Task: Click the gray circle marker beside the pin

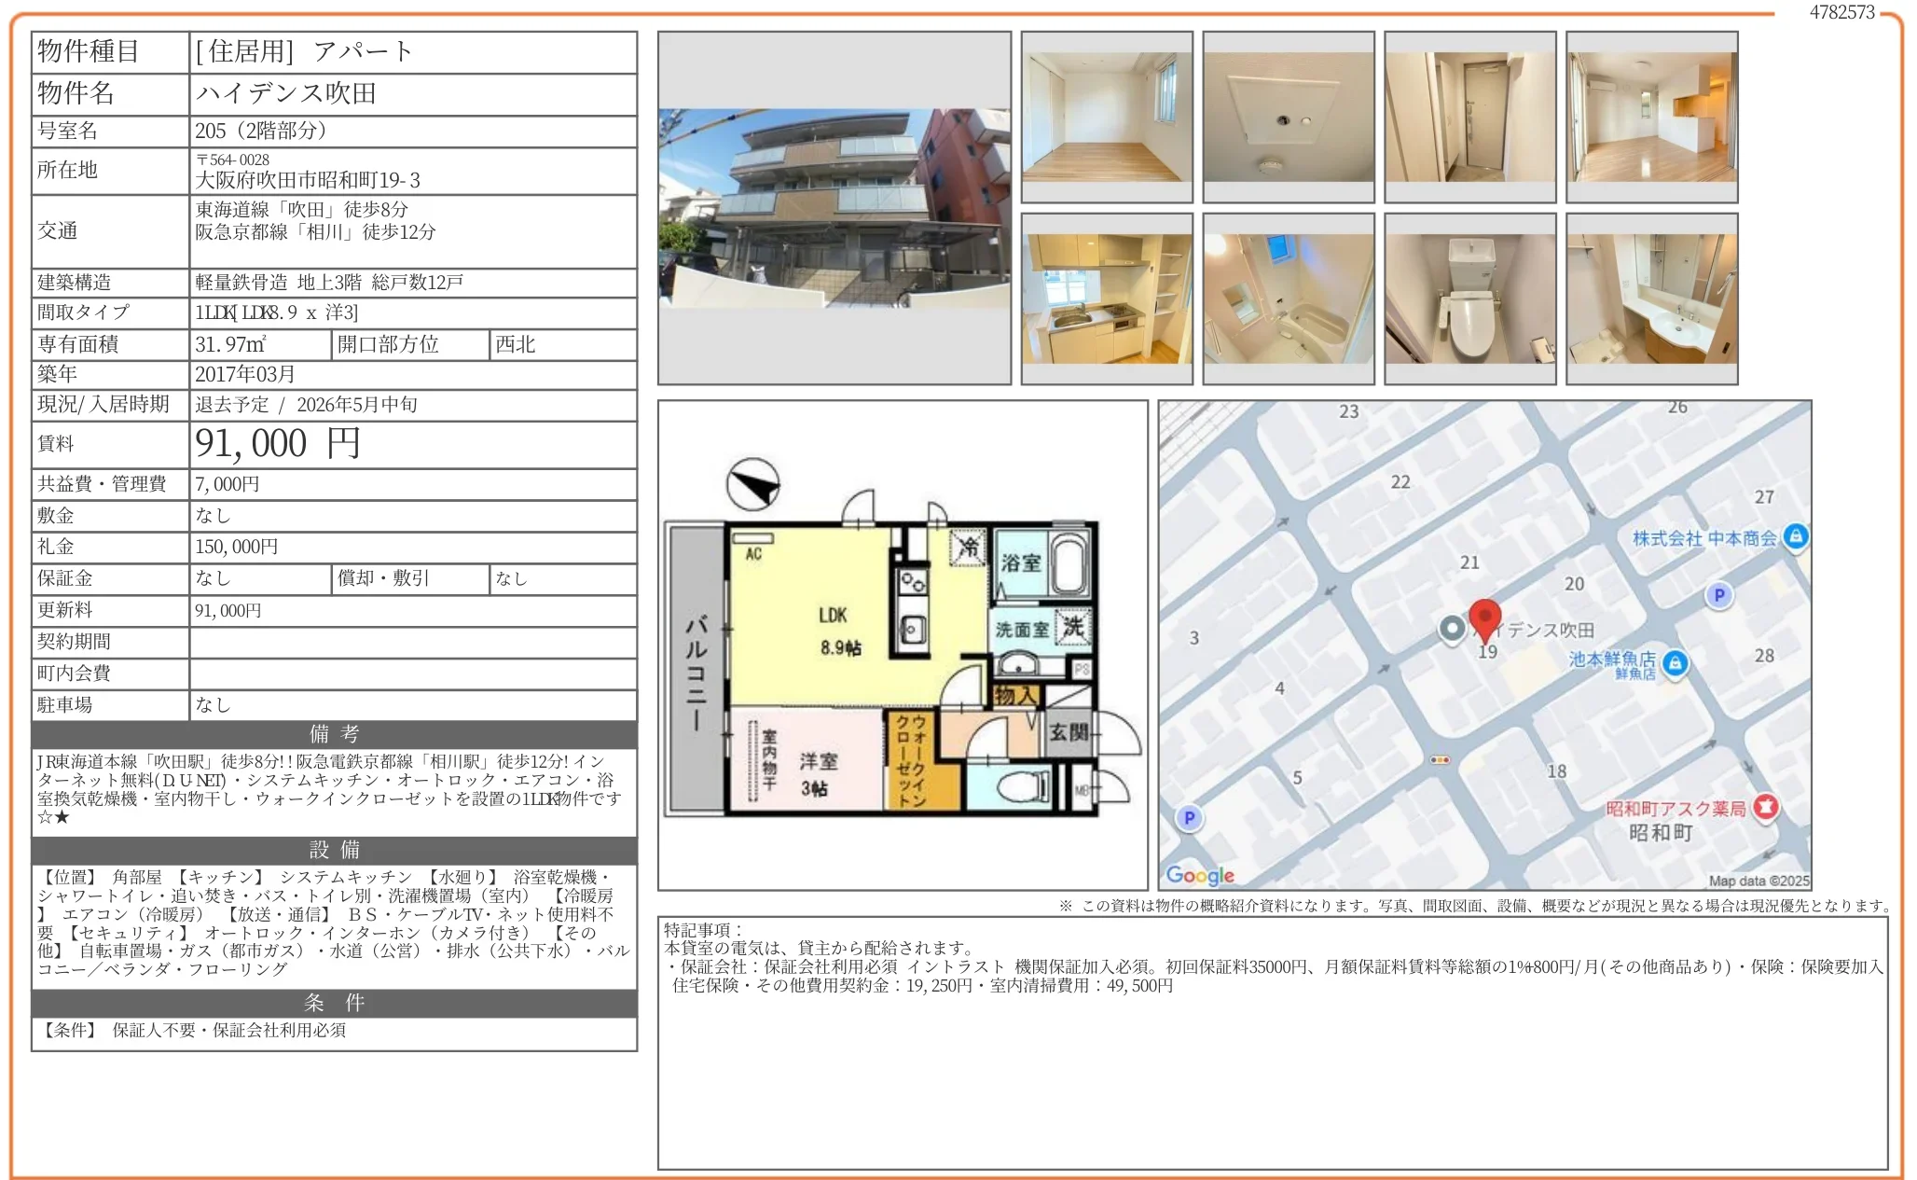Action: point(1451,630)
